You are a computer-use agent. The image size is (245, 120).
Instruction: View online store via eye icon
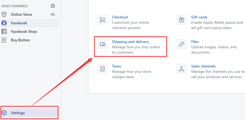[x=53, y=14]
